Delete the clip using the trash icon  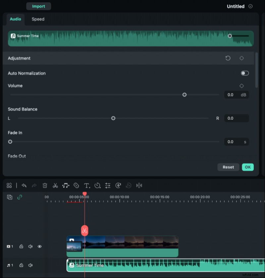coord(45,185)
